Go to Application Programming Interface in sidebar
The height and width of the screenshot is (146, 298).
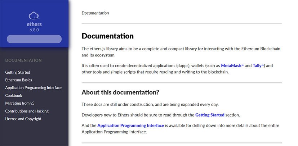pyautogui.click(x=33, y=88)
